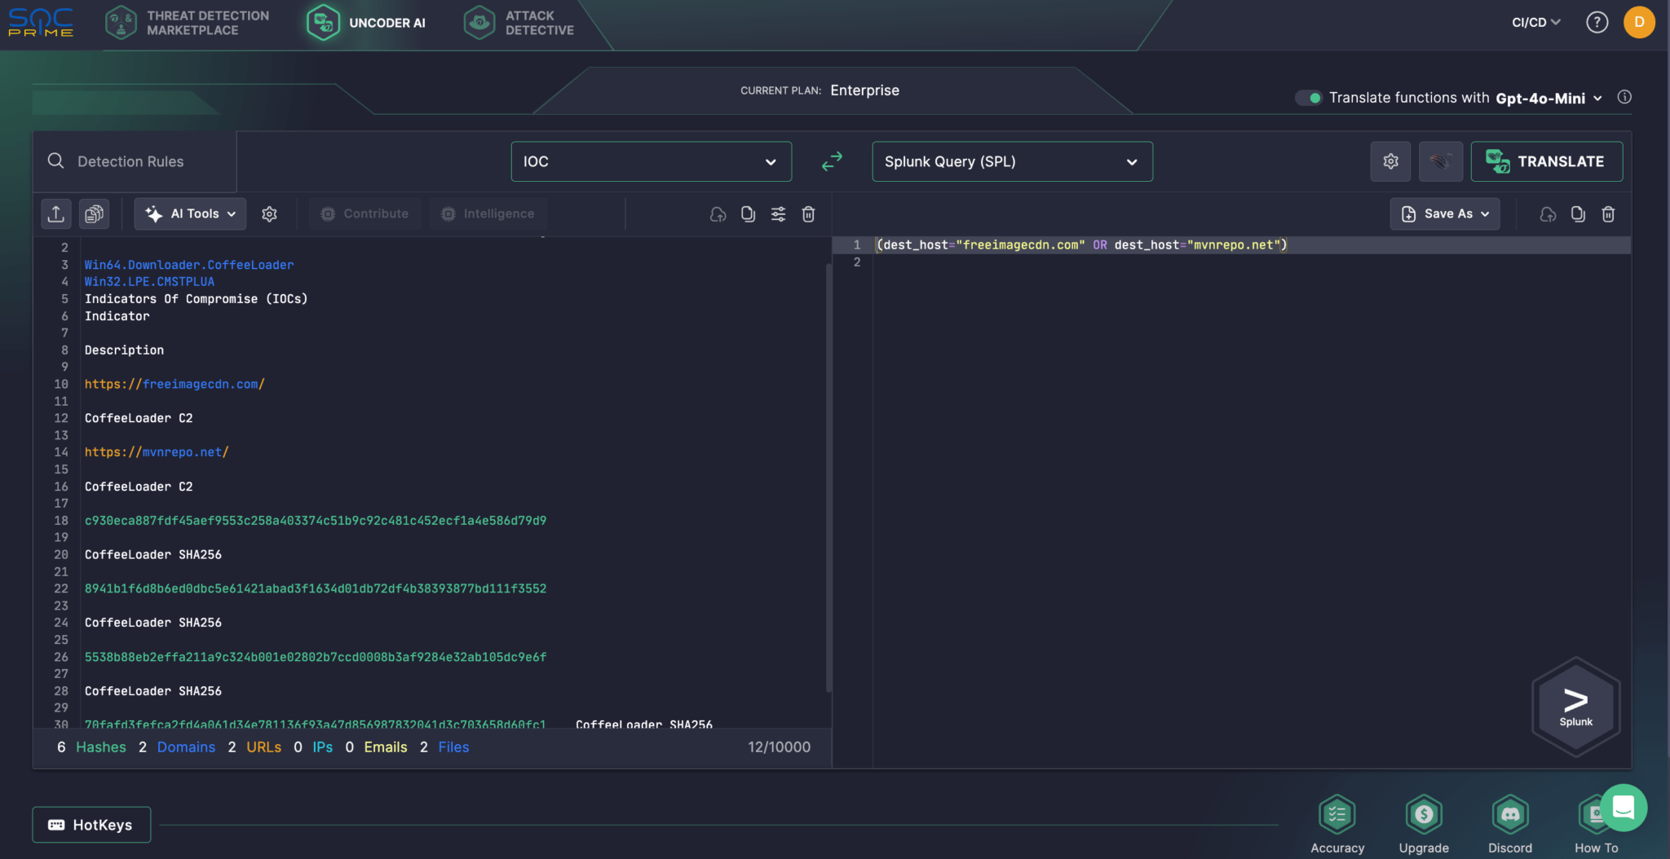
Task: Expand the Save As dropdown
Action: coord(1443,214)
